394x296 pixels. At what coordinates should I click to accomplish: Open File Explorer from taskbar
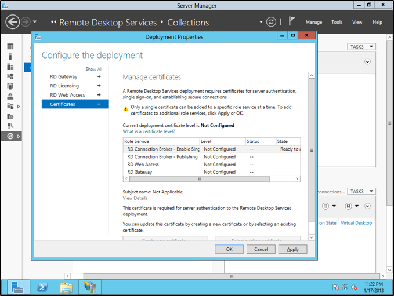click(x=66, y=287)
